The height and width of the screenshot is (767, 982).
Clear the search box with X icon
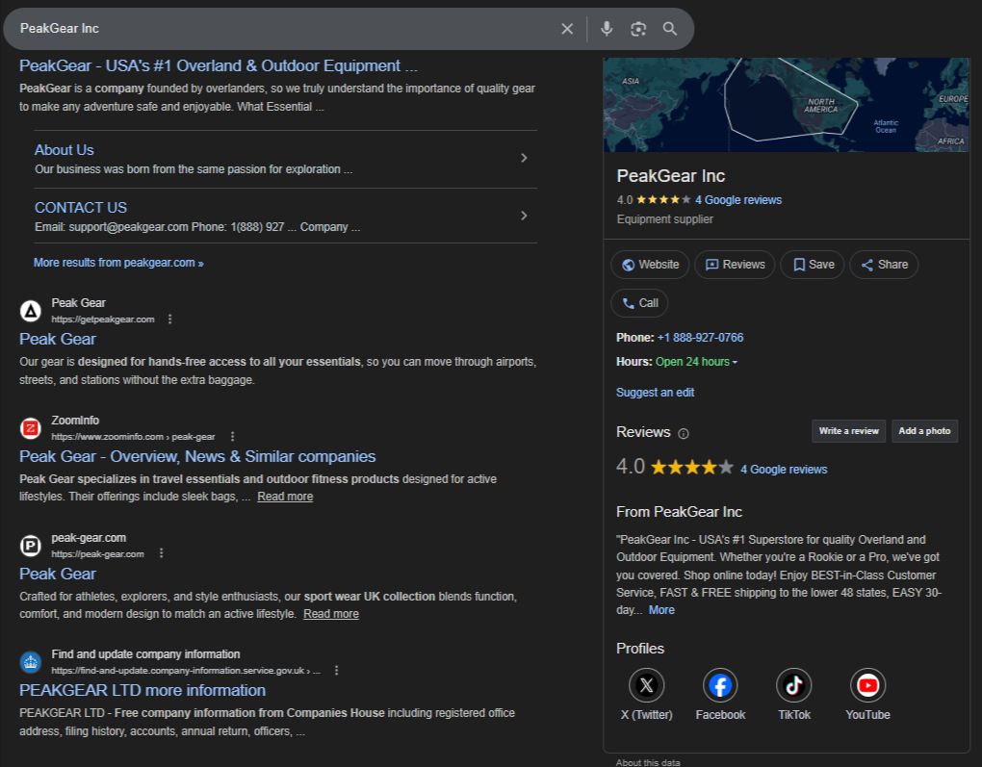coord(567,29)
